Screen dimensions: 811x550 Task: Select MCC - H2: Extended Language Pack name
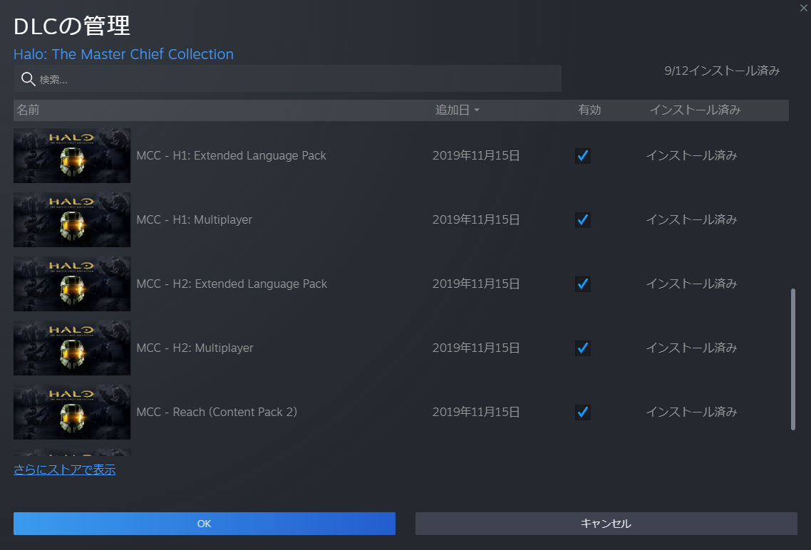[x=232, y=284]
